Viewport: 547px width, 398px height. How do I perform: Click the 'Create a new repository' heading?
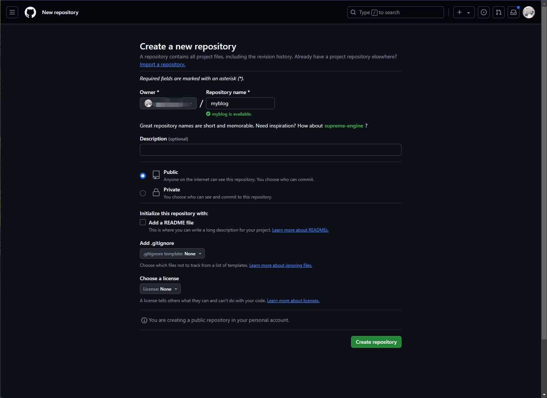pos(188,46)
